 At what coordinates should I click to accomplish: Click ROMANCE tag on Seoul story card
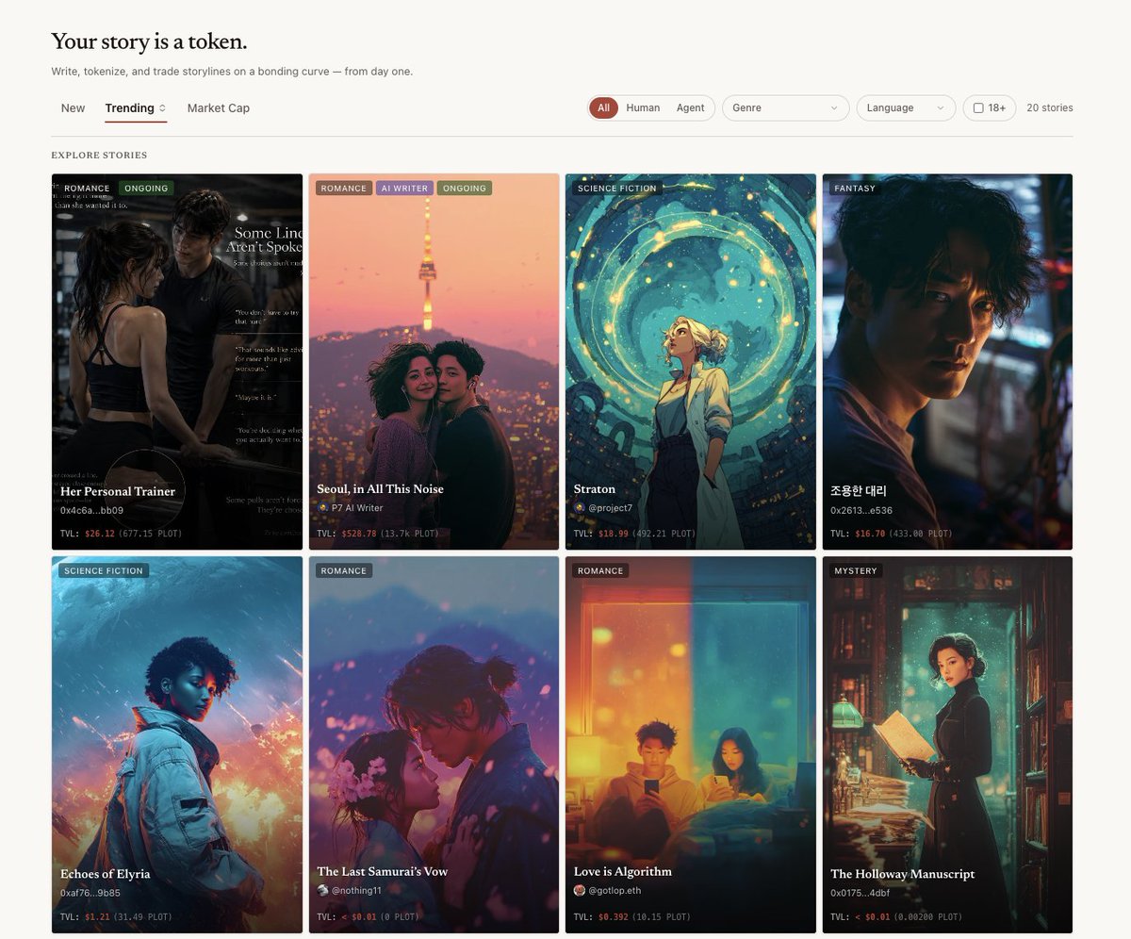click(x=344, y=189)
